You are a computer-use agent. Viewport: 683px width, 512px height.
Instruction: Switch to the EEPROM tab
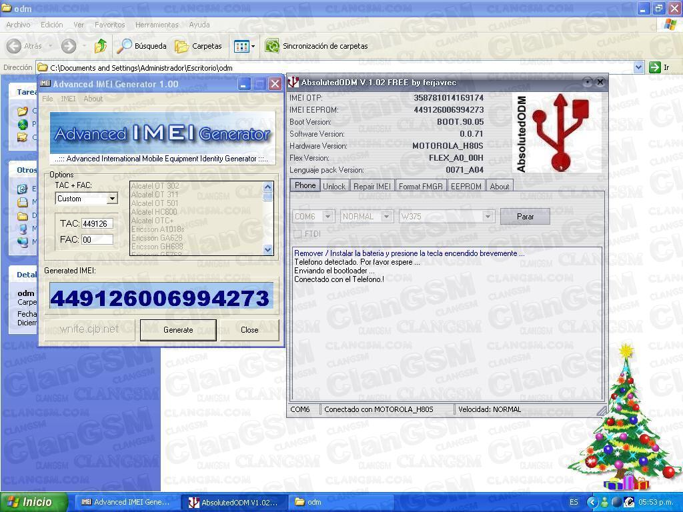(466, 187)
